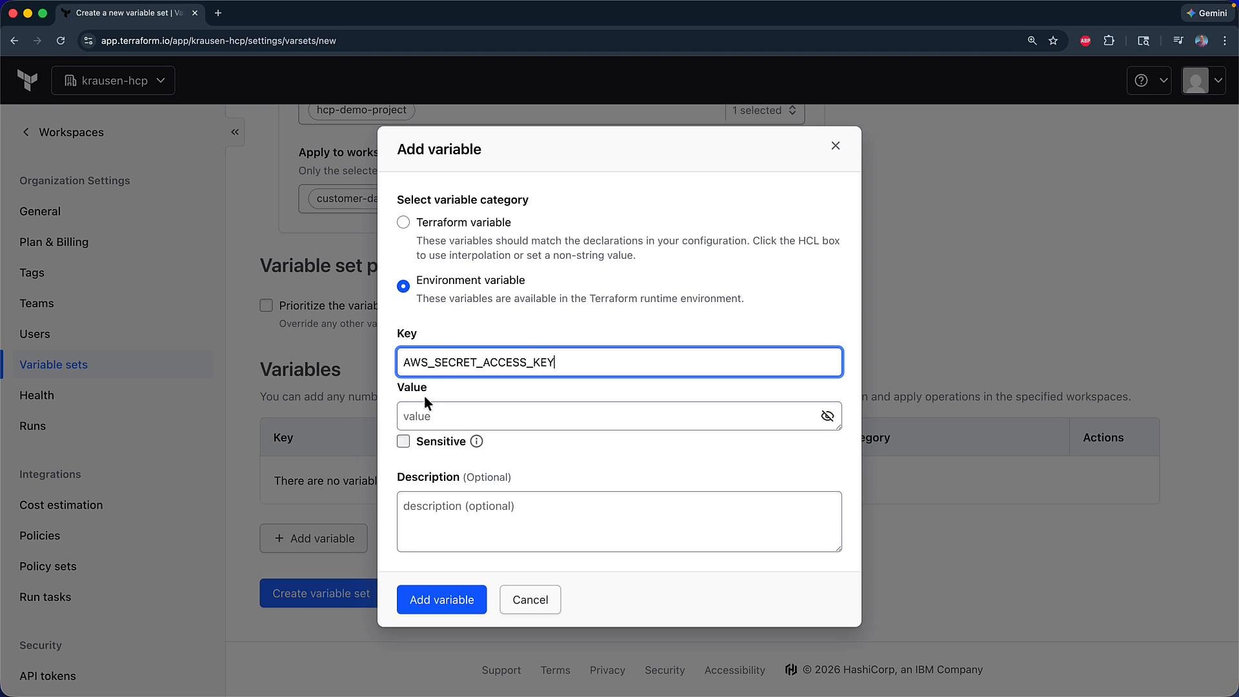The height and width of the screenshot is (697, 1239).
Task: Click the Key input field
Action: [619, 362]
